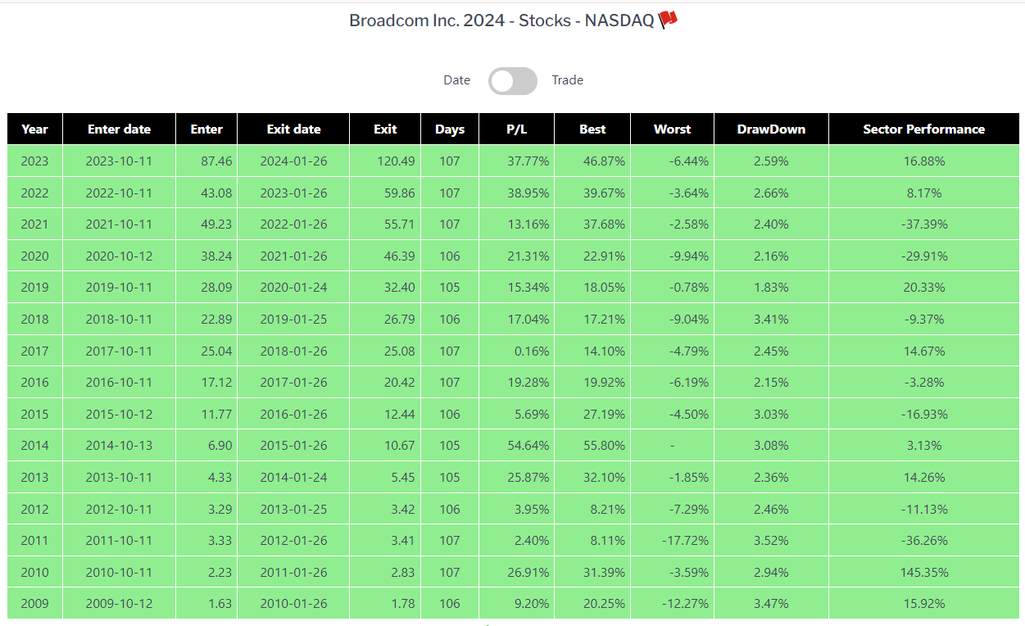
Task: Click DrawDown value 3.52%
Action: [x=771, y=541]
